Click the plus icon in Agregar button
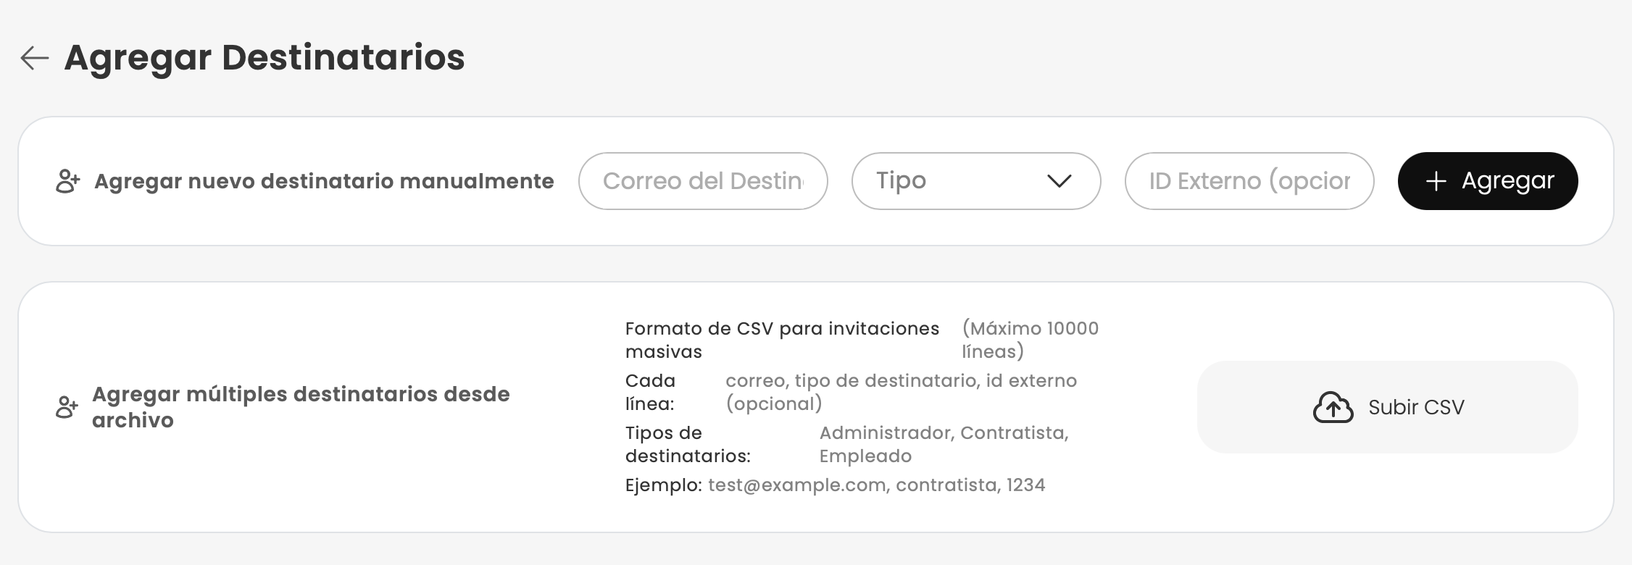Viewport: 1632px width, 565px height. coord(1436,181)
